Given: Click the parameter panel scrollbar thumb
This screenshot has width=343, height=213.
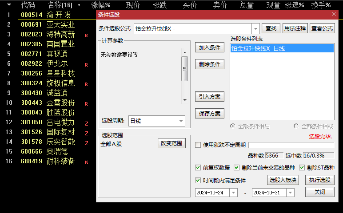Looking at the screenshot, I should tap(185, 69).
